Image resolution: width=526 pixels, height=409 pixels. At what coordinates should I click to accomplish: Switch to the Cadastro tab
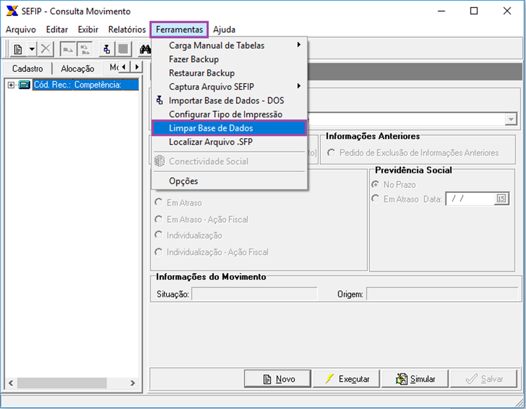(x=28, y=69)
